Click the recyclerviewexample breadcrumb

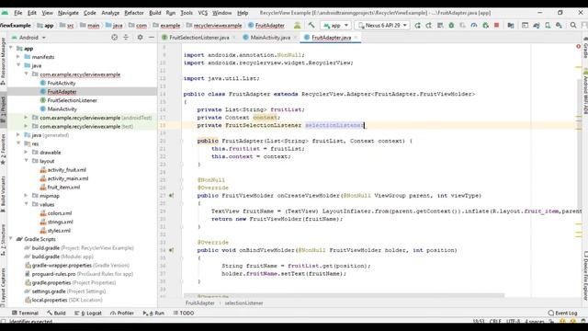(x=218, y=25)
